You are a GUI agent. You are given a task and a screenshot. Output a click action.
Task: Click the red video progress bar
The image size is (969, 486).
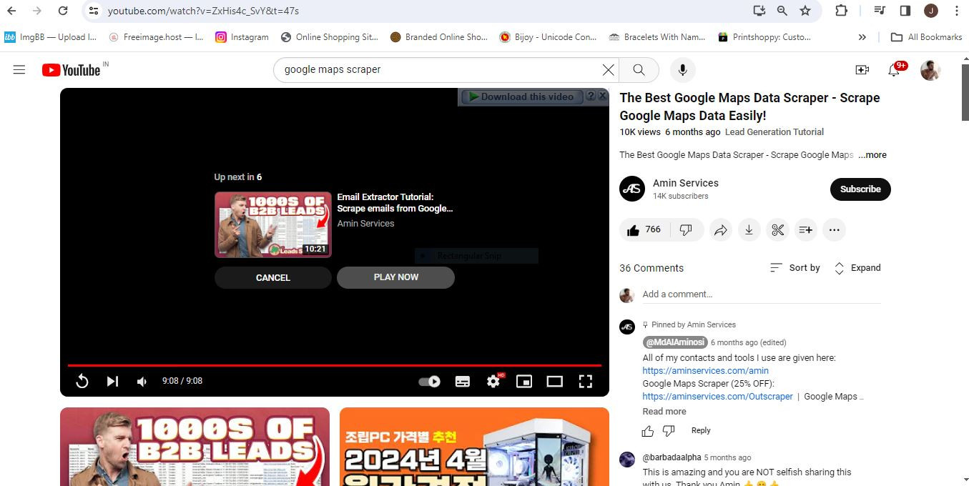pos(335,365)
